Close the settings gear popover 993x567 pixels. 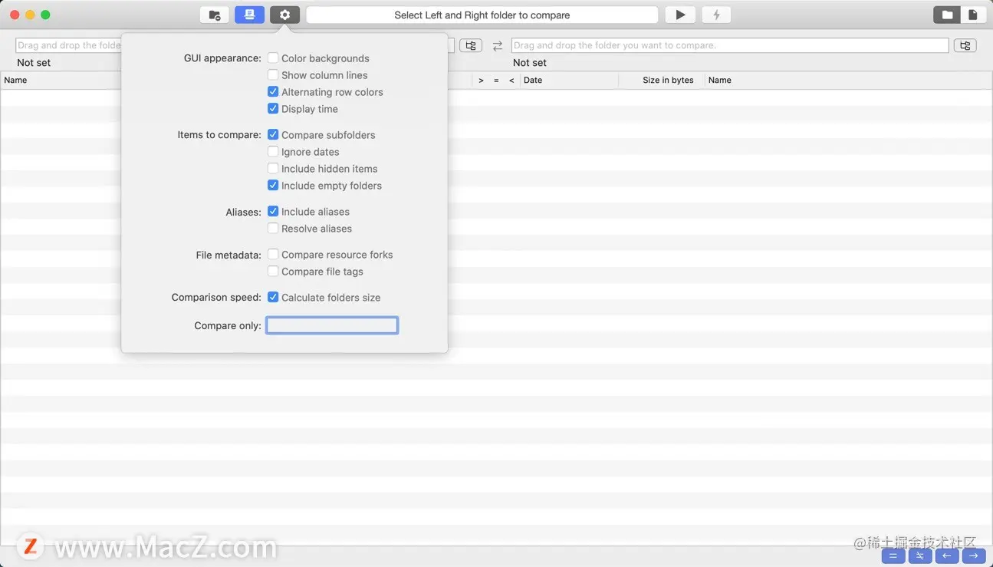(x=284, y=15)
